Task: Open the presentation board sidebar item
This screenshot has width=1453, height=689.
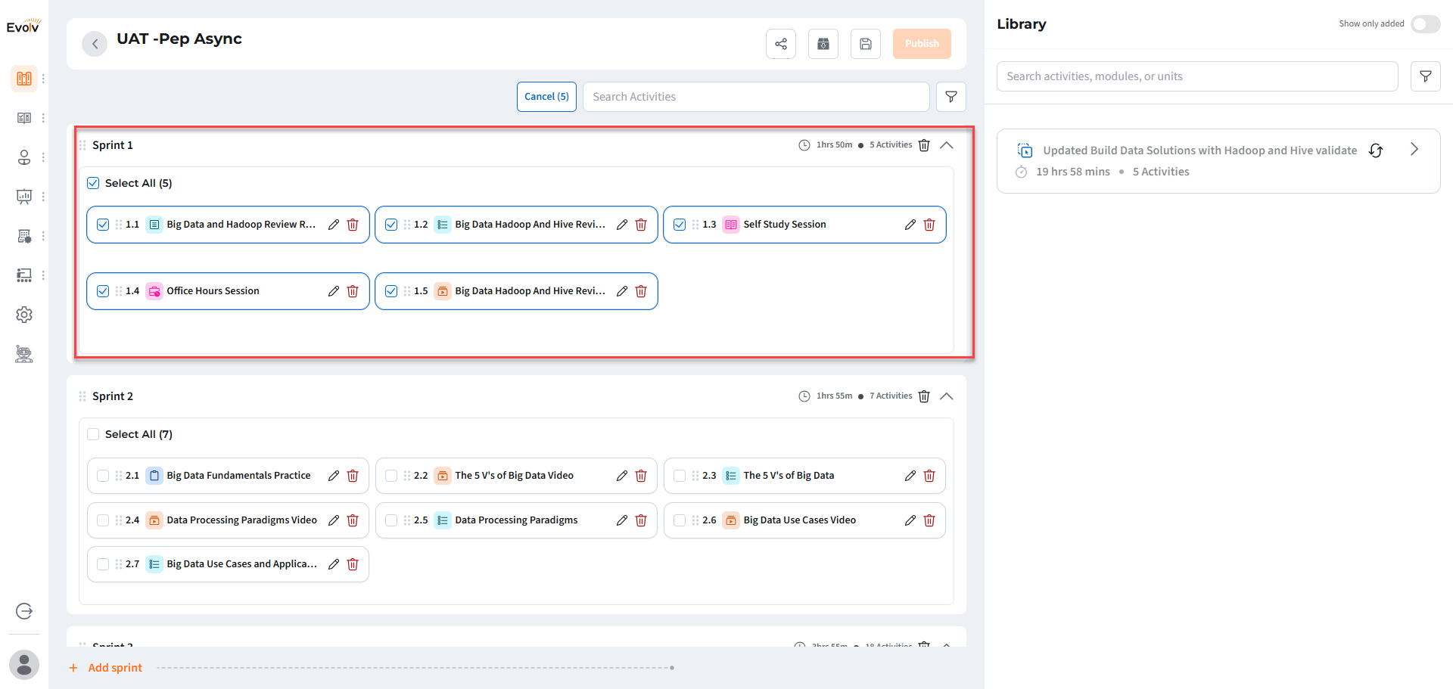Action: pyautogui.click(x=24, y=197)
